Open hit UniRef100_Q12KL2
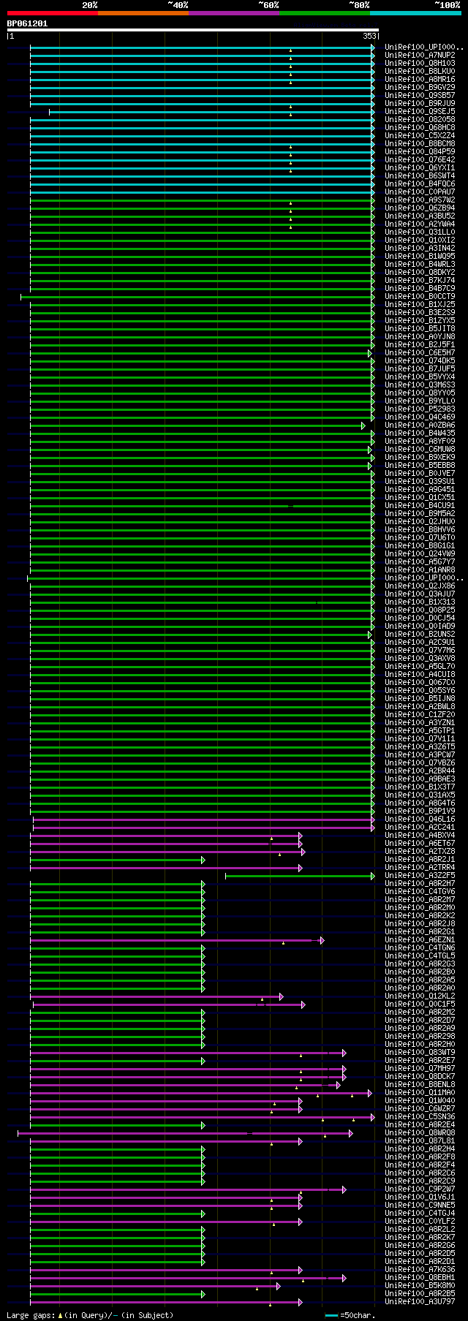This screenshot has width=468, height=1321. (420, 996)
